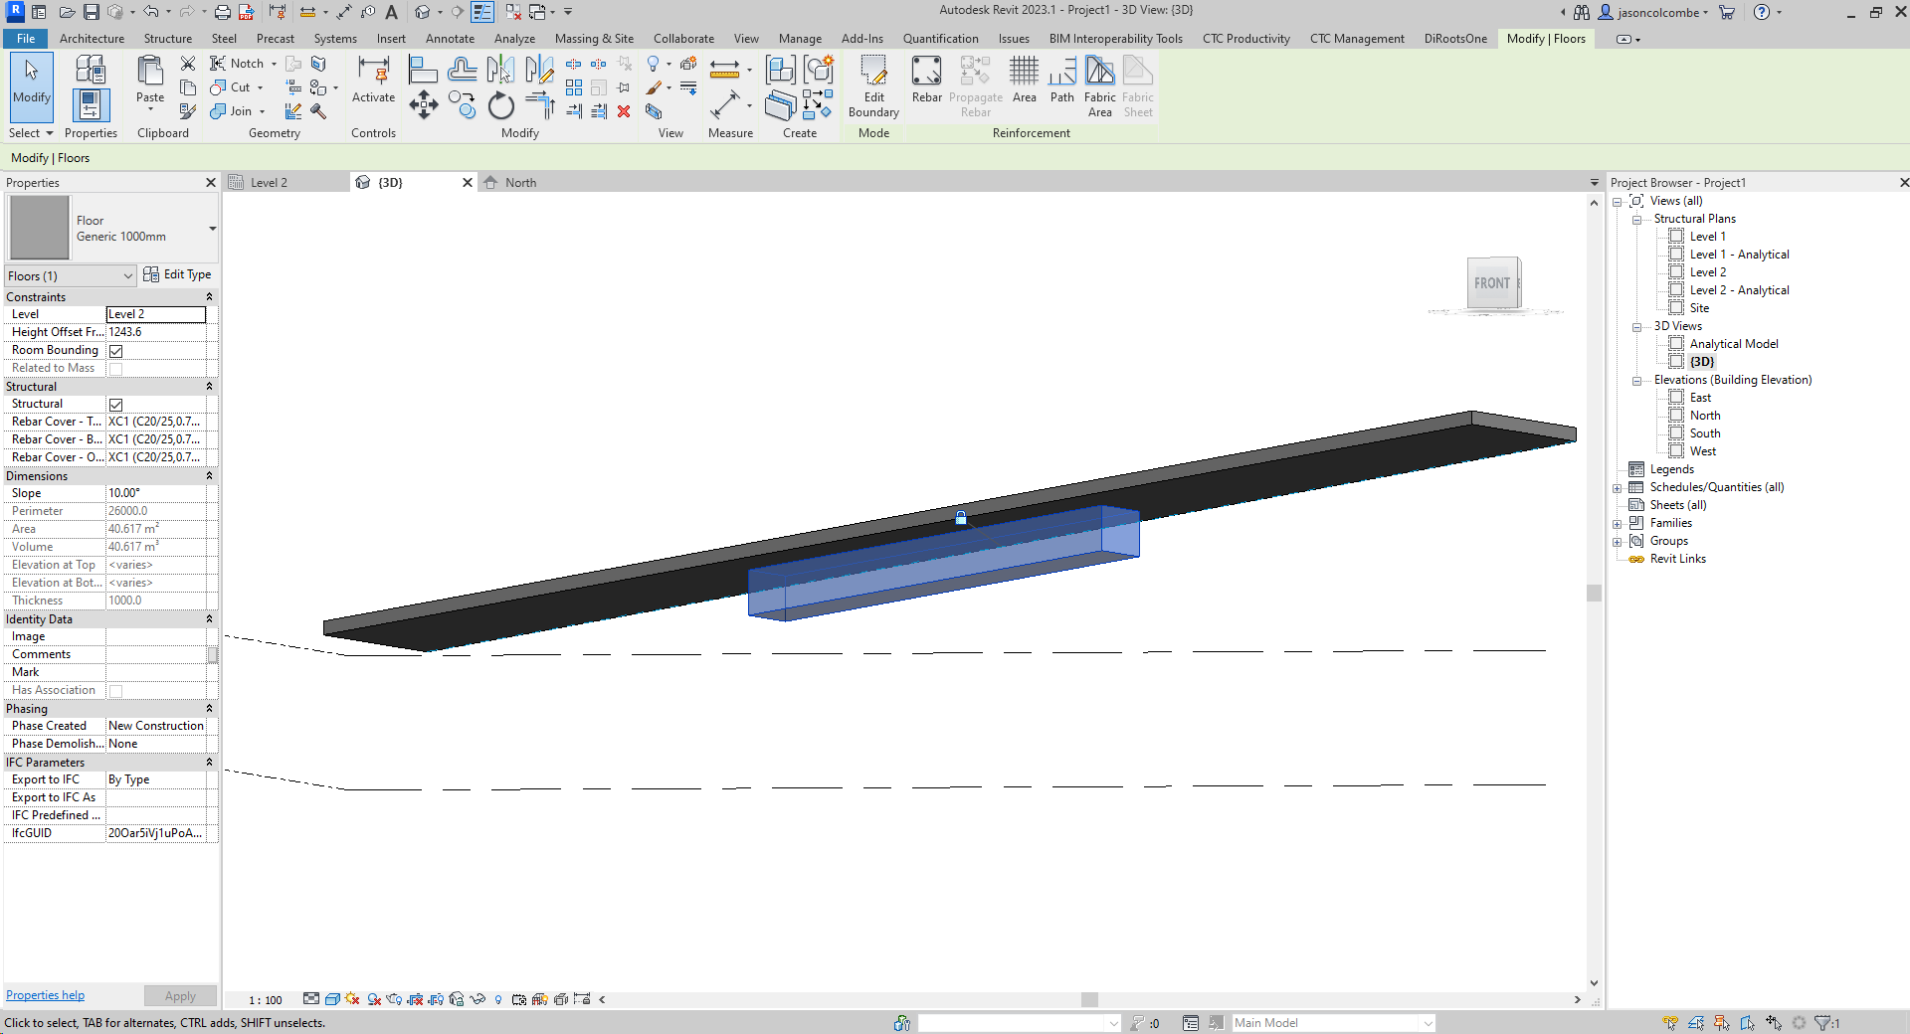The height and width of the screenshot is (1034, 1910).
Task: Enable the Has Association checkbox
Action: tap(115, 690)
